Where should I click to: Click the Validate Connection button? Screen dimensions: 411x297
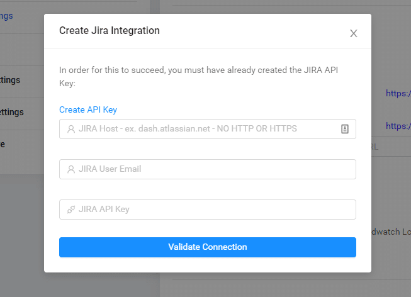pos(207,247)
